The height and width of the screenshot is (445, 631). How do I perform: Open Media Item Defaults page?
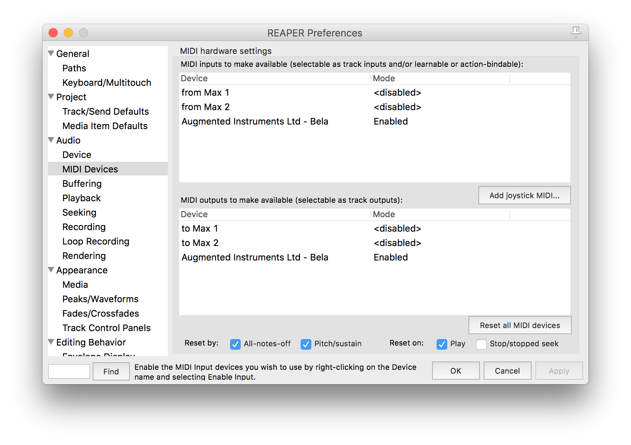point(105,126)
